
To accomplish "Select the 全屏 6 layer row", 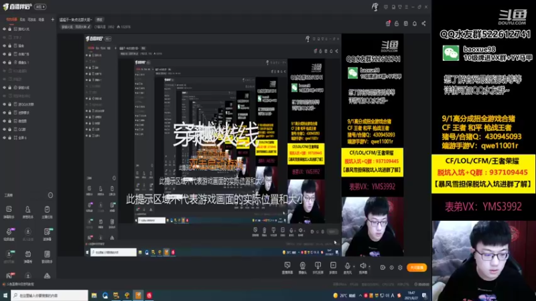I will (x=28, y=138).
